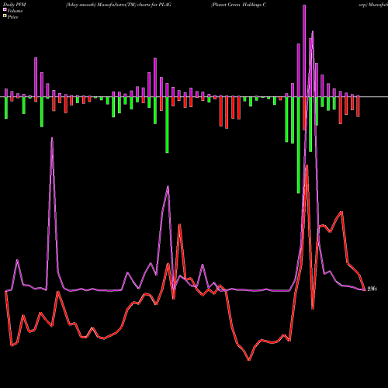Click the Daily PVM title text
Image resolution: width=388 pixels, height=388 pixels.
pos(15,5)
